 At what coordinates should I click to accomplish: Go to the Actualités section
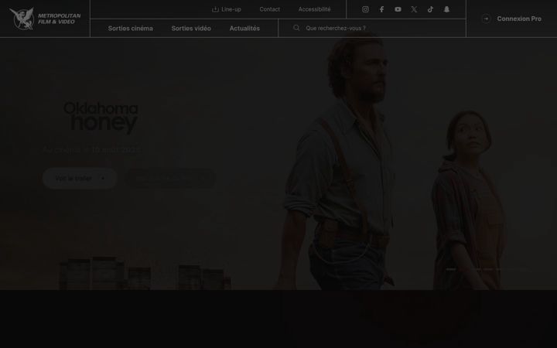click(244, 29)
